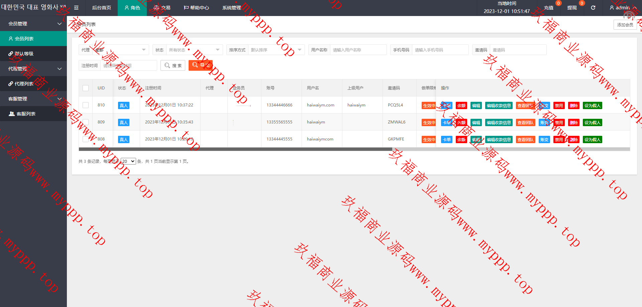The height and width of the screenshot is (307, 642).
Task: Open 默认等级 link in the sidebar
Action: [x=33, y=54]
